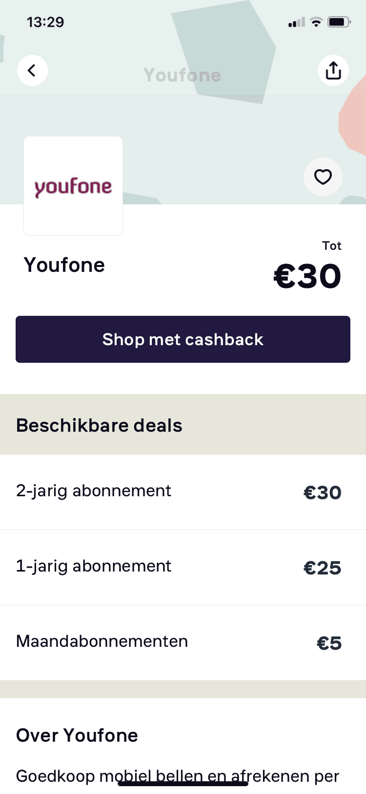Tap the Youfone logo thumbnail
This screenshot has width=366, height=794.
(x=73, y=185)
